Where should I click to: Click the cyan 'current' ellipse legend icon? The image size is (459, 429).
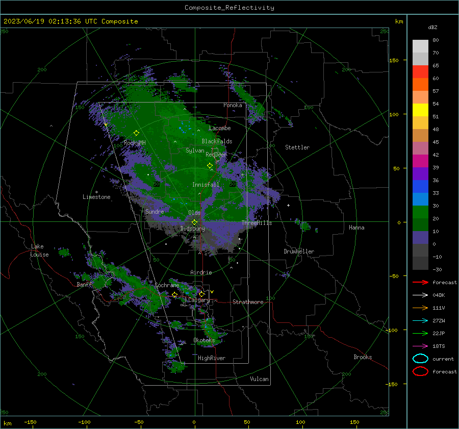[x=420, y=359]
